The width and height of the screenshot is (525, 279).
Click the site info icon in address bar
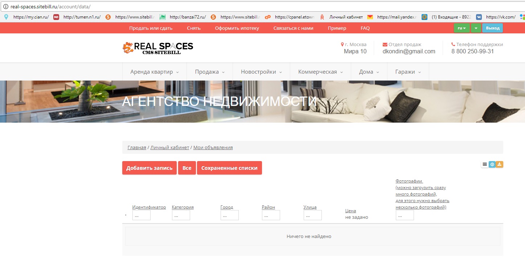coord(5,7)
